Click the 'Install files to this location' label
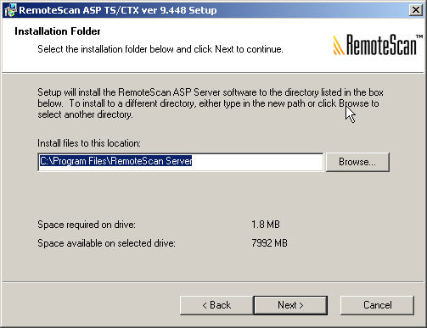Viewport: 427px width, 328px height. [89, 143]
